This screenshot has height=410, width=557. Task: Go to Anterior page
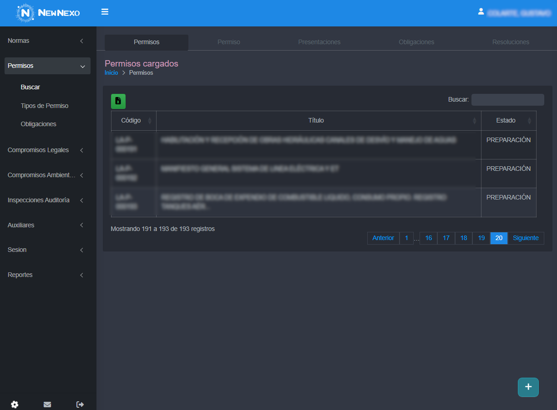[x=383, y=238]
